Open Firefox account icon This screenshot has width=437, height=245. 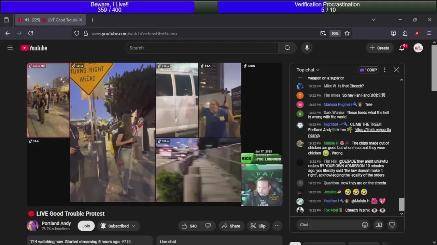pos(393,33)
